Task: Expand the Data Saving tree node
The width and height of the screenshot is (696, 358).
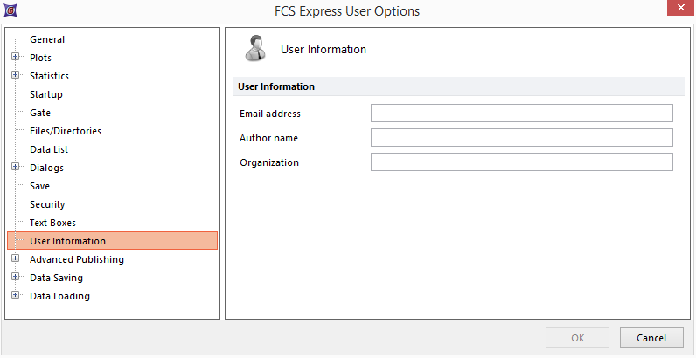Action: click(15, 278)
